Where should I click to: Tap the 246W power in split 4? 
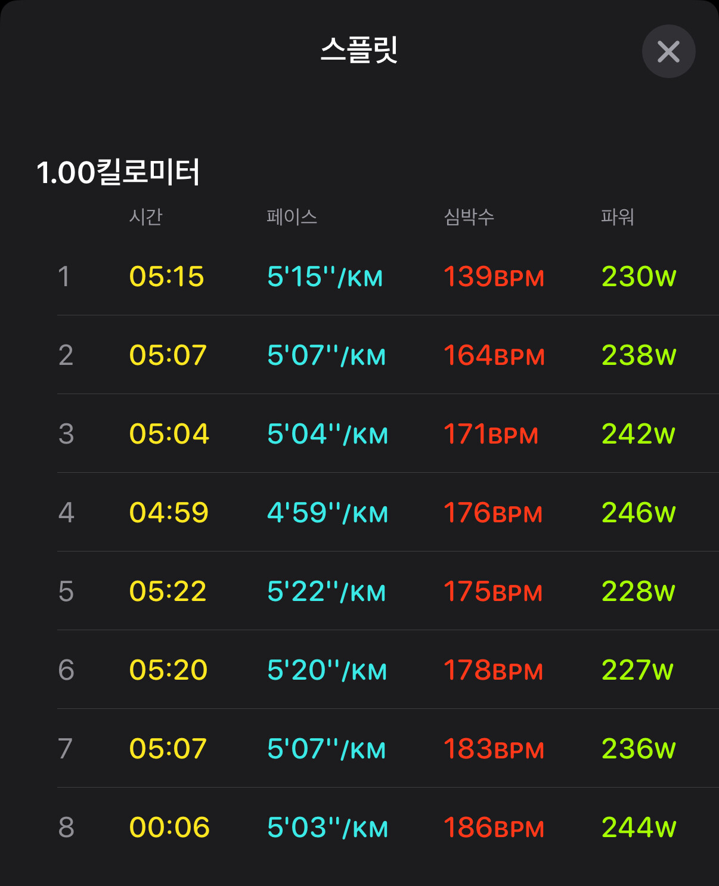tap(639, 513)
